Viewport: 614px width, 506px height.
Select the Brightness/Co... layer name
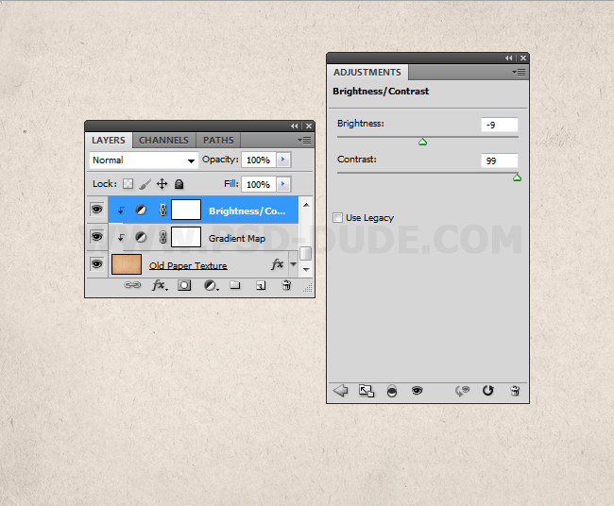(x=247, y=211)
